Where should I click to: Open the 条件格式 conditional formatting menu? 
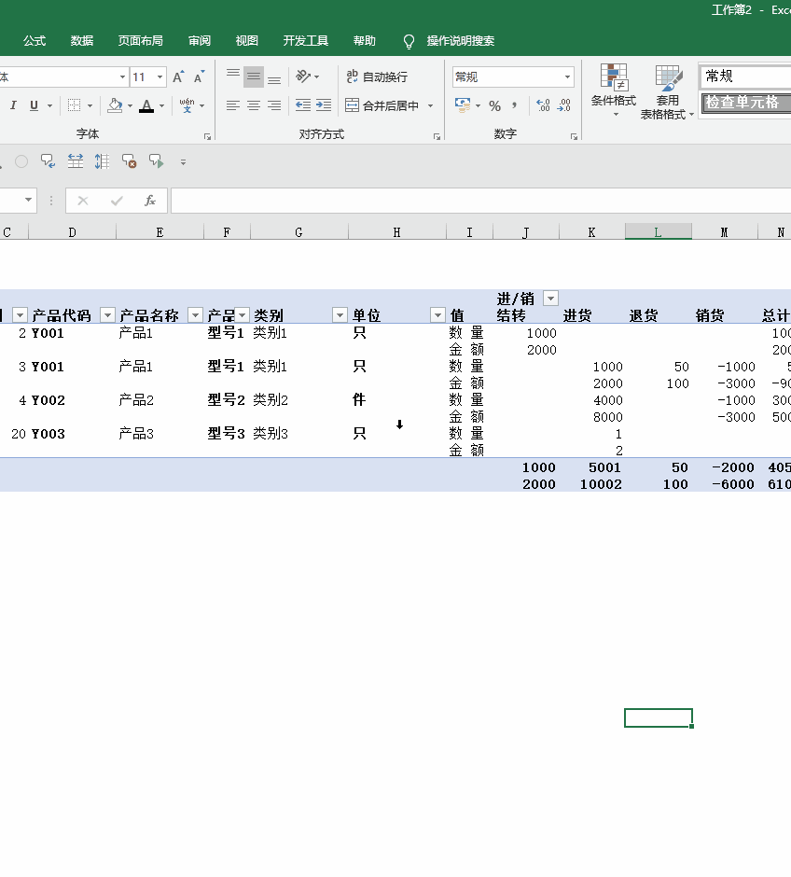(x=614, y=90)
